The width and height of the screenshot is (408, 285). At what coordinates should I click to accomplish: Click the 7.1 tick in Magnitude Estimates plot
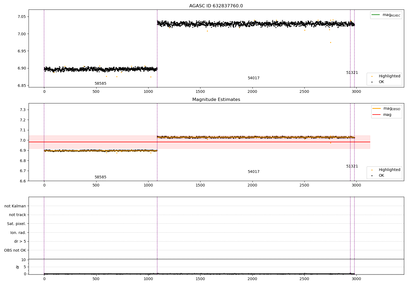(x=23, y=130)
